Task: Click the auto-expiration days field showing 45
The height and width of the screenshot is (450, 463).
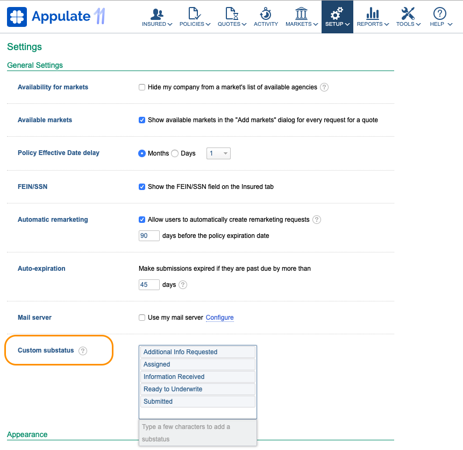Action: (x=149, y=285)
